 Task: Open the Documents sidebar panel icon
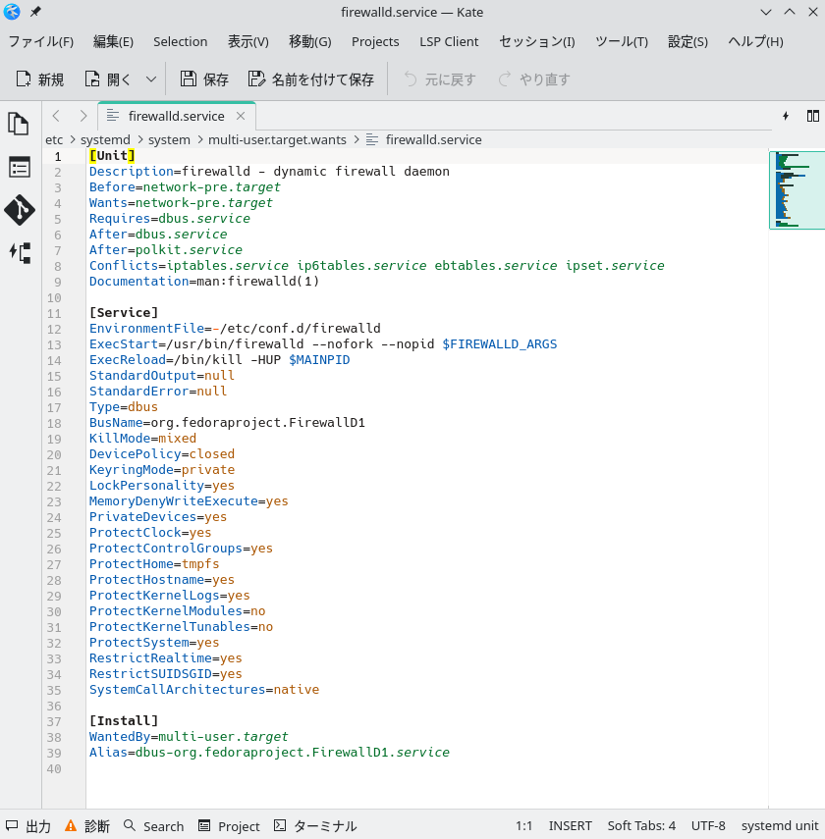pyautogui.click(x=19, y=124)
